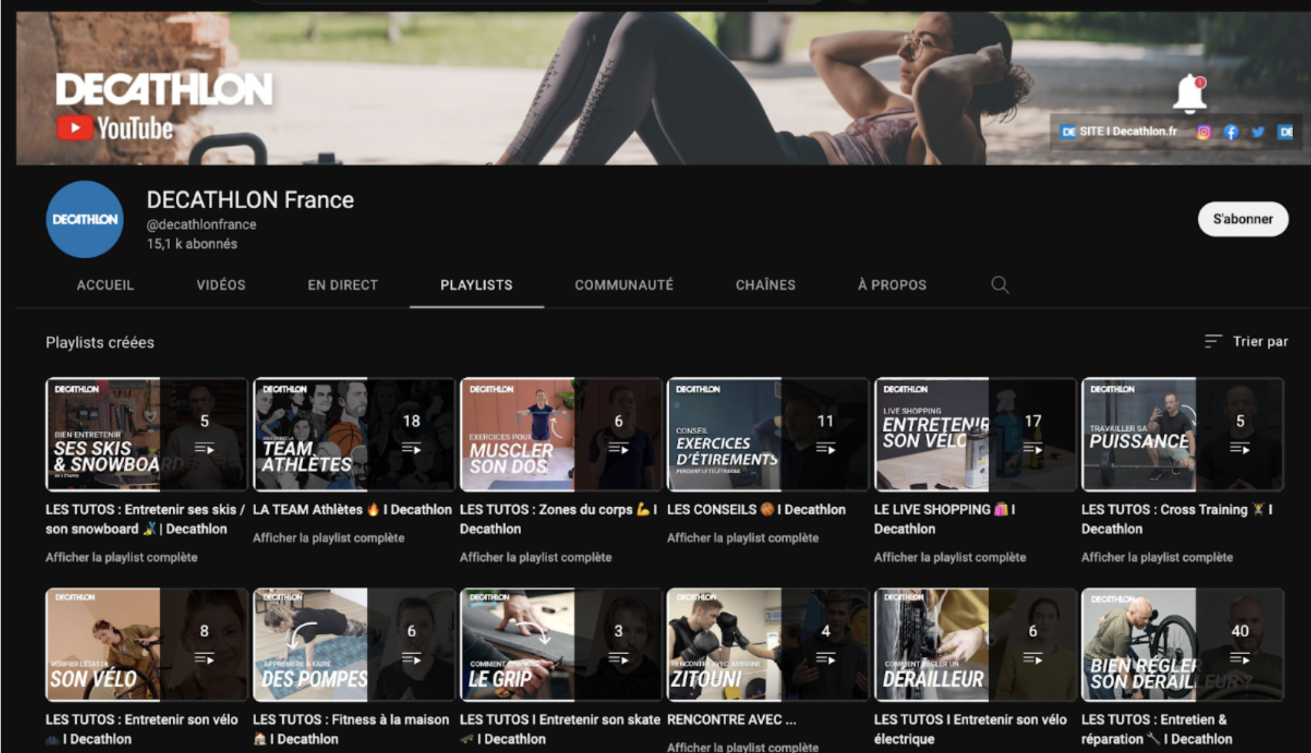Click playlist queue icon on Muscler son dos
The image size is (1311, 753).
click(619, 448)
